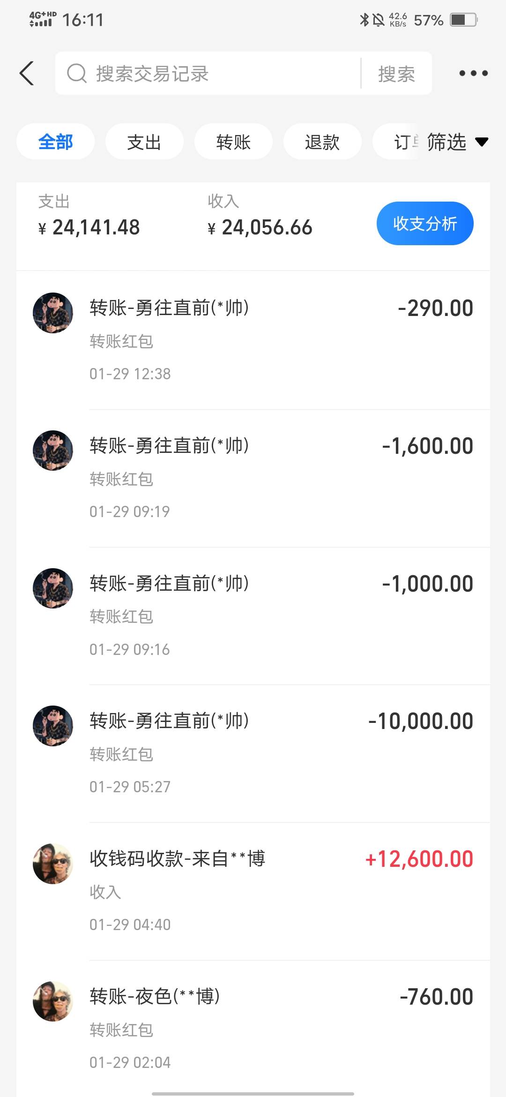Switch to the 支出 tab

point(144,142)
